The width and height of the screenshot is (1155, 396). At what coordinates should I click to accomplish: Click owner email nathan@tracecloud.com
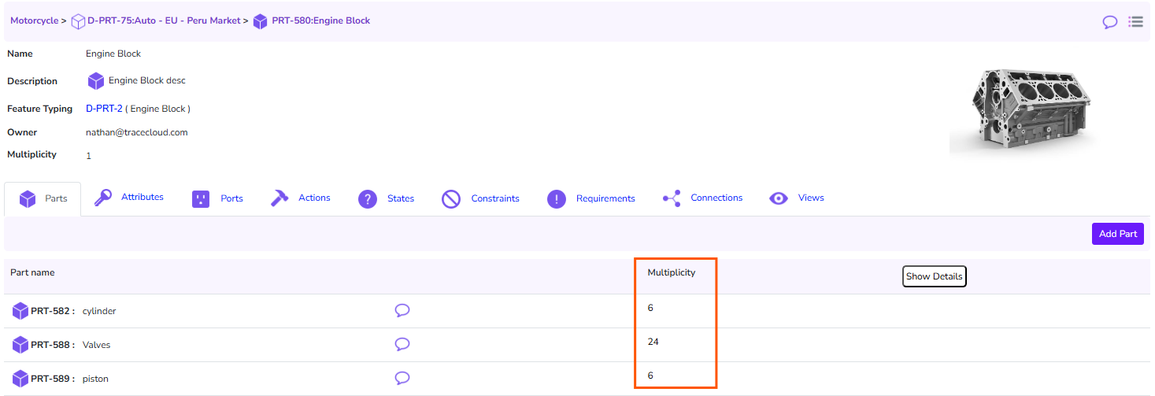coord(137,132)
